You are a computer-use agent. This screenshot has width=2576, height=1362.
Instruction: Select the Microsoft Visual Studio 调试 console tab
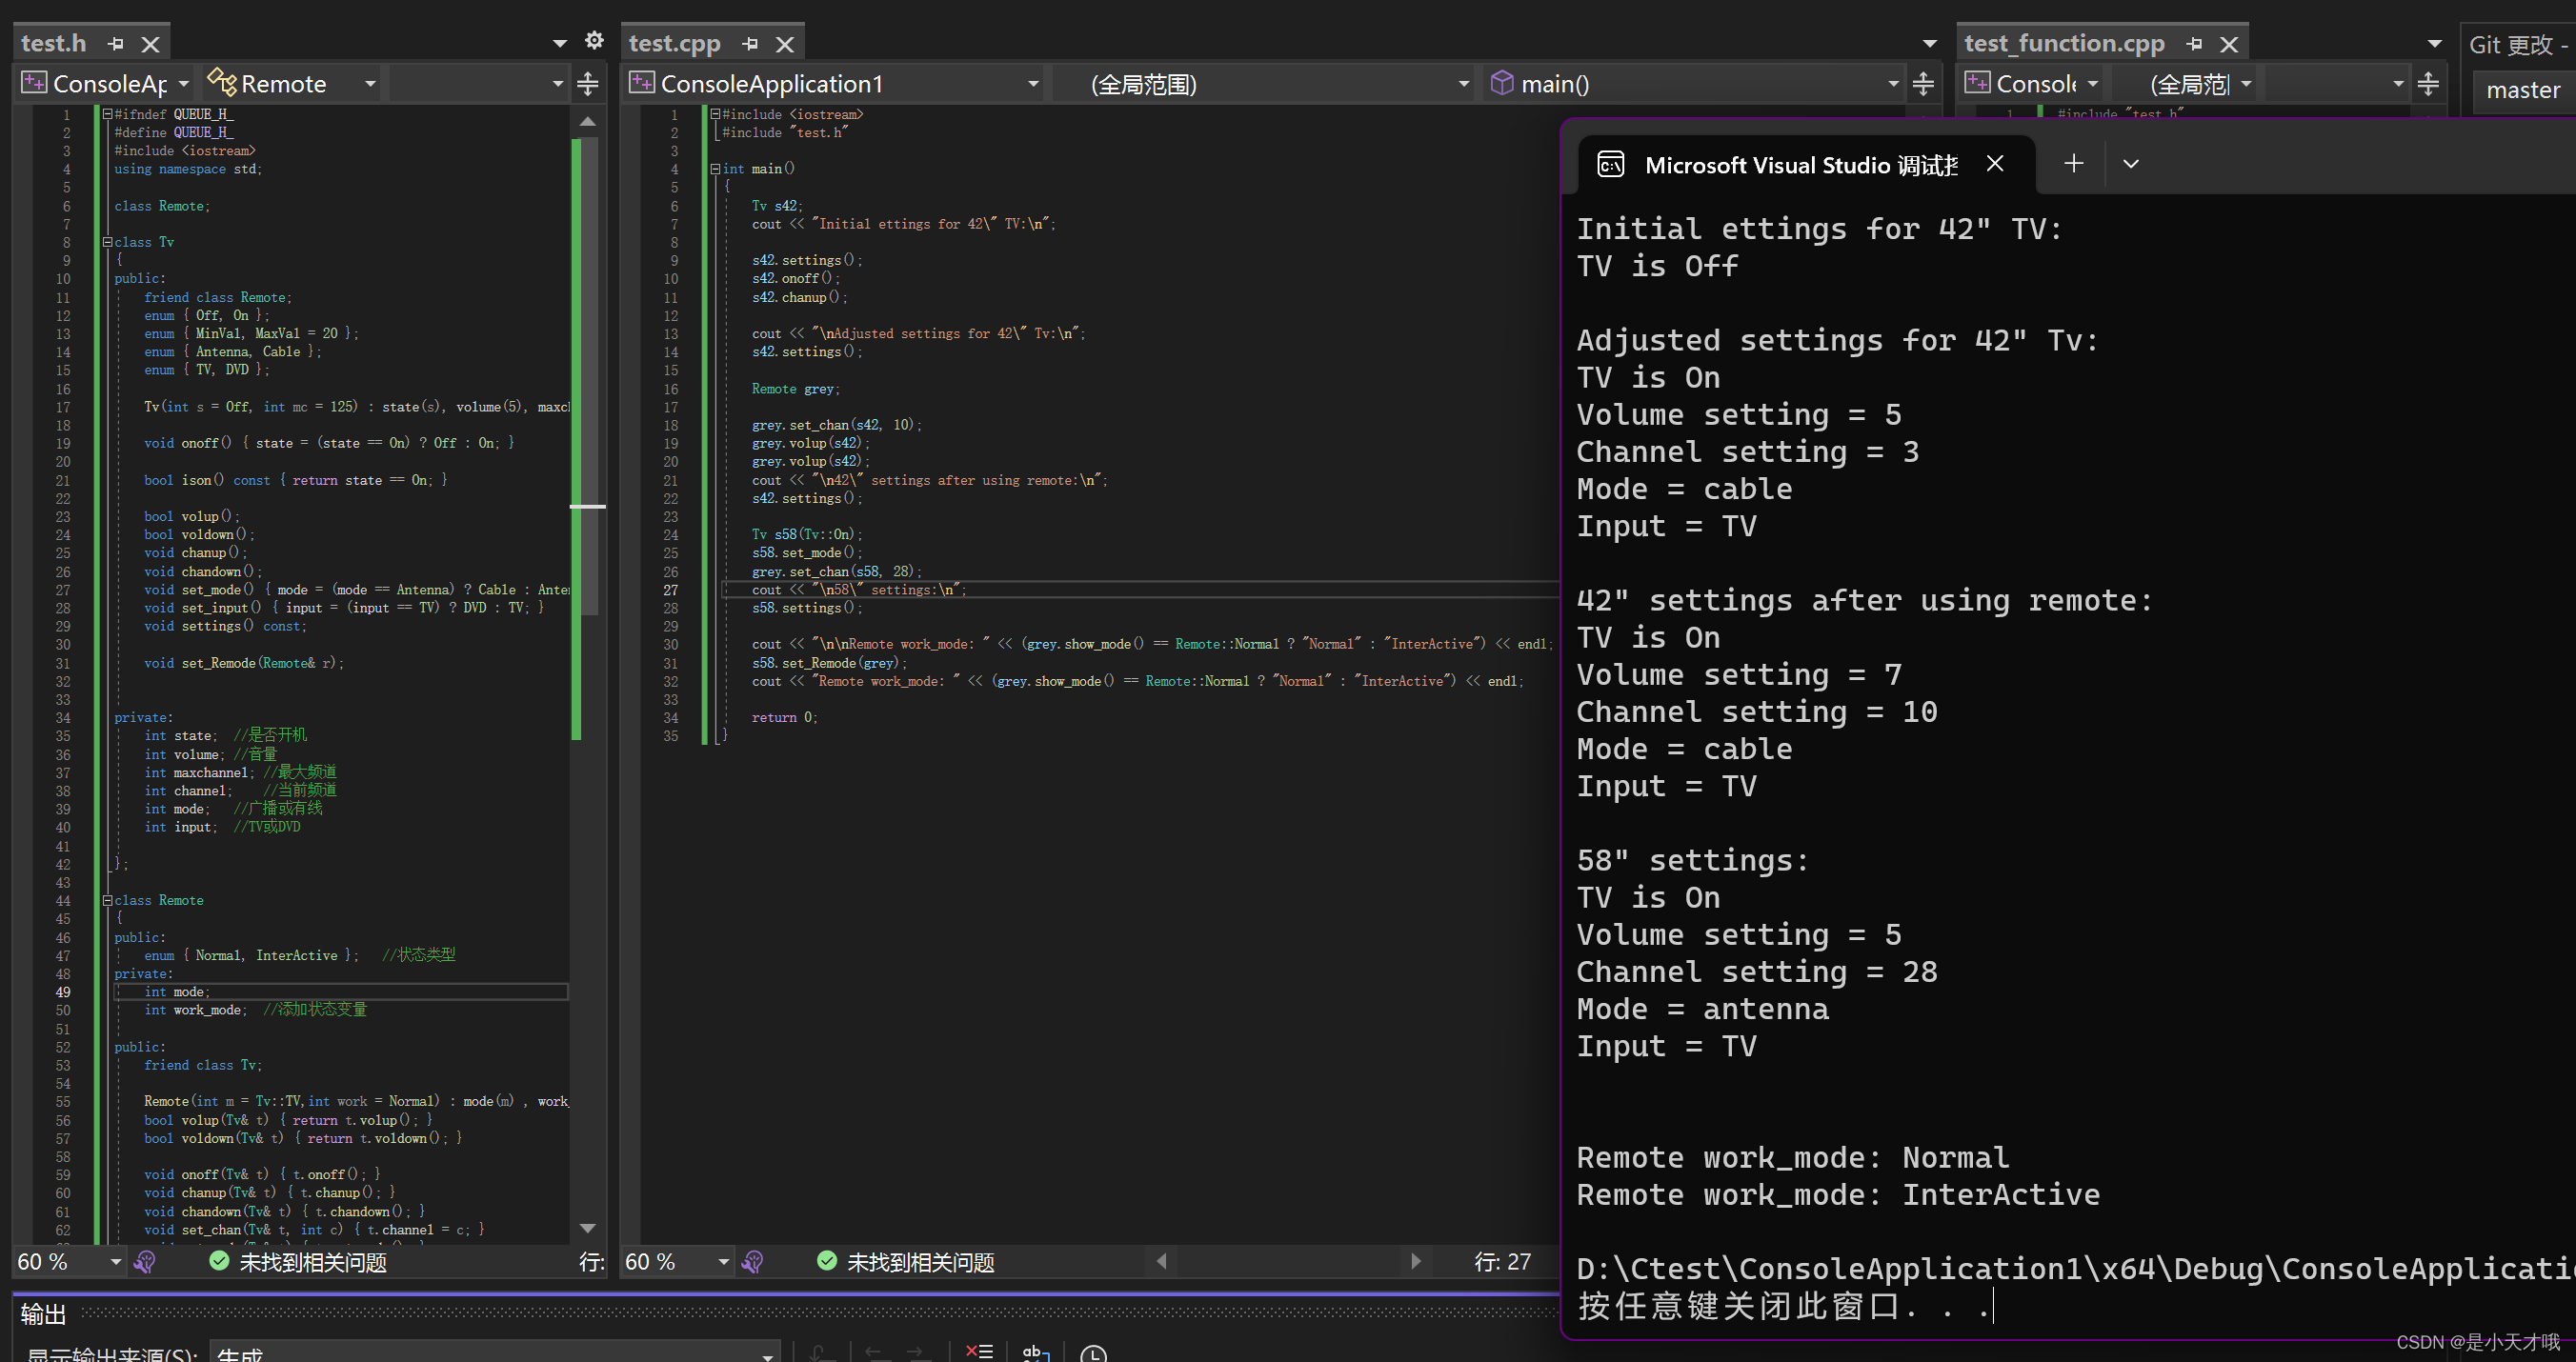point(1801,165)
